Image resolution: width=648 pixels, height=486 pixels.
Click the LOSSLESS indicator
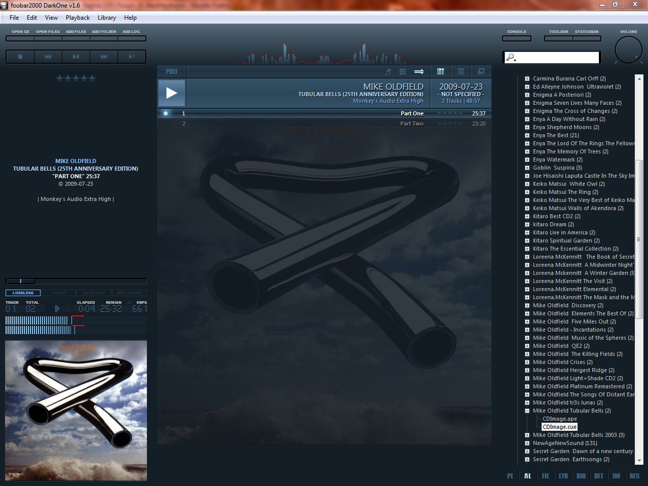[x=23, y=293]
